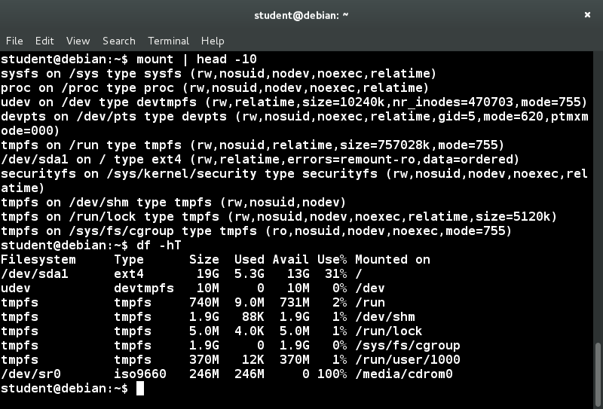This screenshot has height=409, width=603.
Task: Click 'ext4' in the df Type column
Action: point(129,273)
